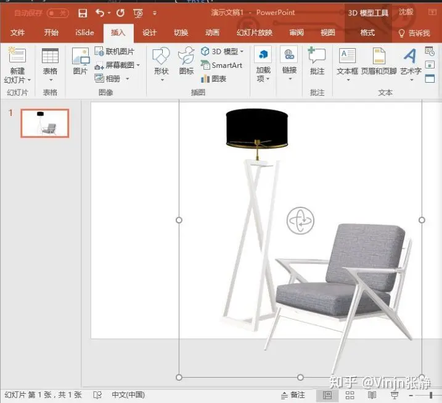Open the 设计 tab

tap(149, 33)
